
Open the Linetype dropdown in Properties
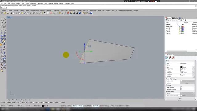193,71
